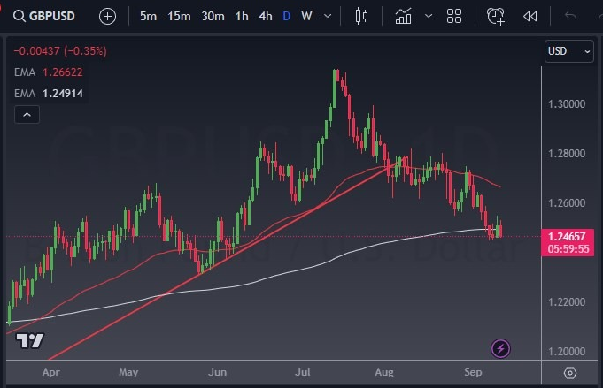The image size is (603, 388).
Task: Select the 5m timeframe
Action: point(149,16)
